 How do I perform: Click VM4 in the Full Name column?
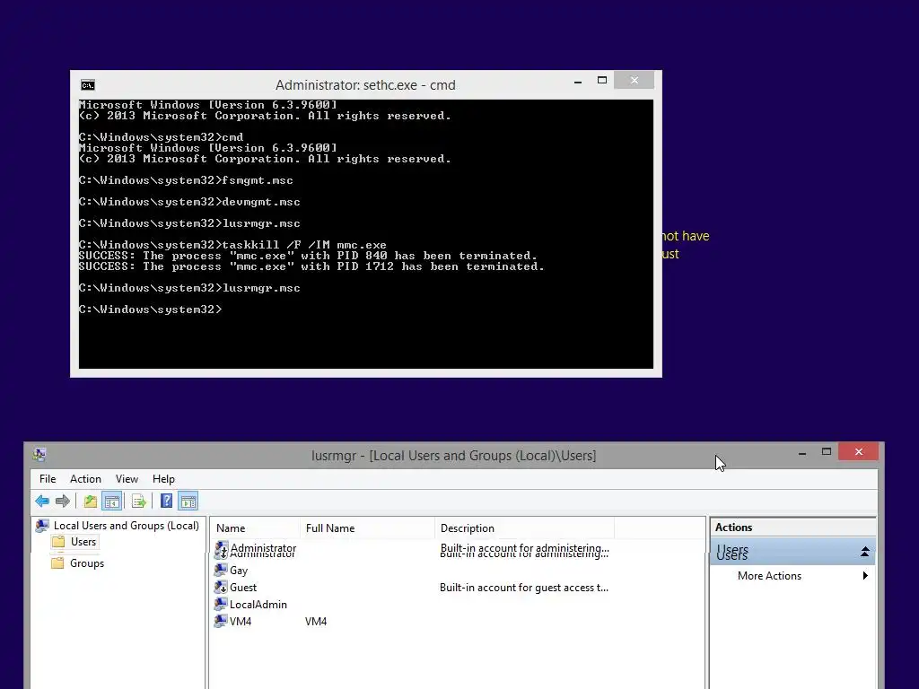[315, 621]
